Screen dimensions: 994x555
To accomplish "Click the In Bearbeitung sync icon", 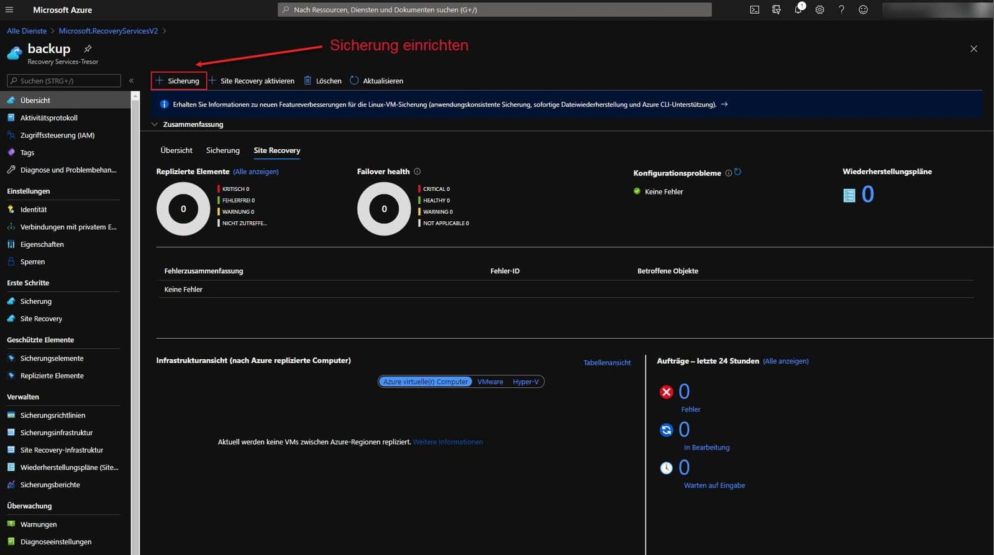I will pyautogui.click(x=666, y=430).
